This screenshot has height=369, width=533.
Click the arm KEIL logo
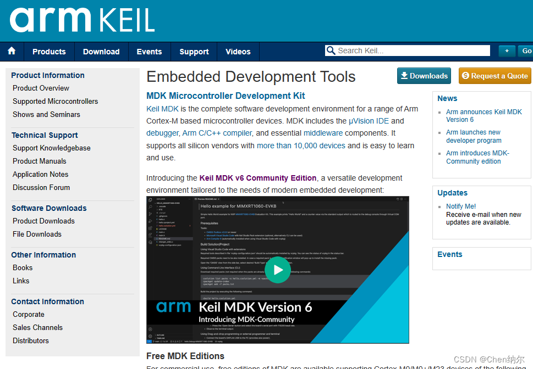pos(83,20)
